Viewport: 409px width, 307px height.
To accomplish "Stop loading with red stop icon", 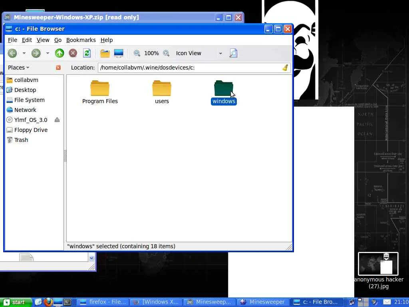I will coord(73,53).
